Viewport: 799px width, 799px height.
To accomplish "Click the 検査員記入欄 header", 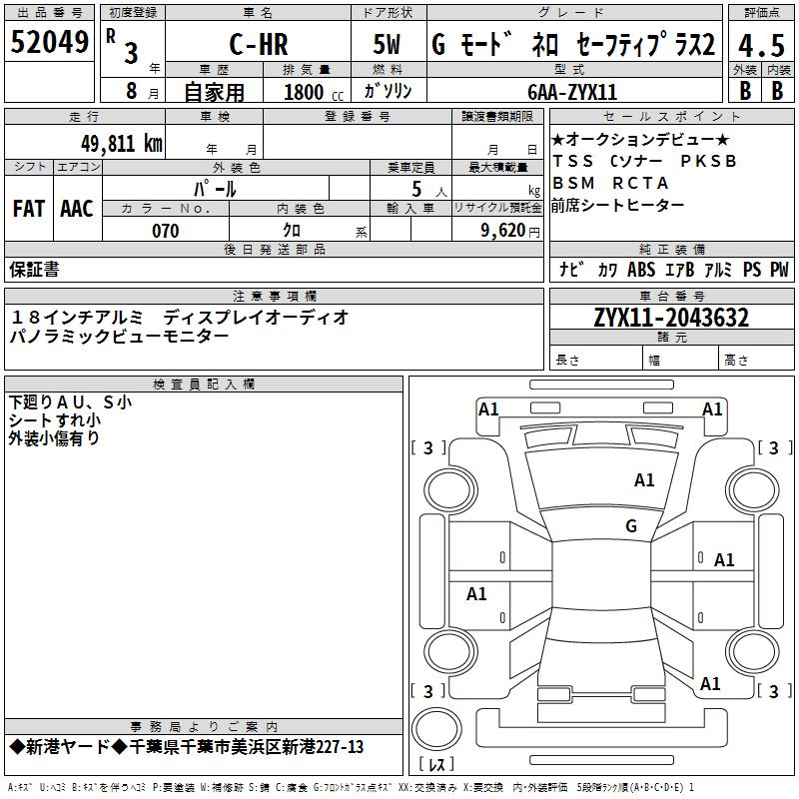I will (204, 385).
